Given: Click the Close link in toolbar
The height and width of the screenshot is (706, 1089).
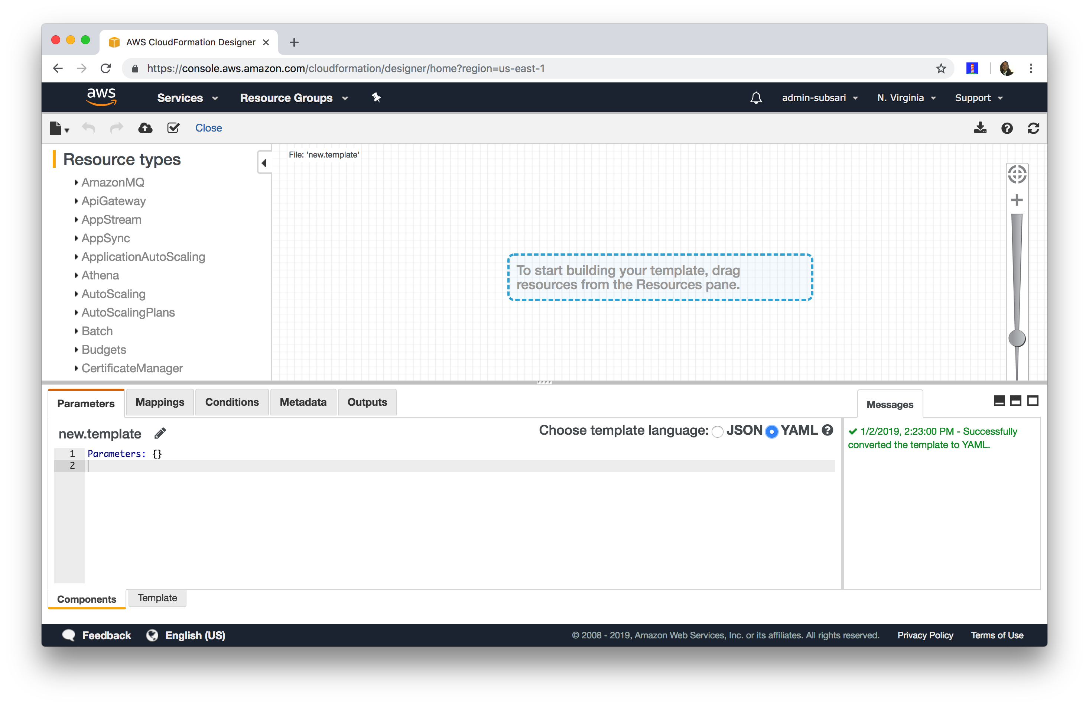Looking at the screenshot, I should click(x=209, y=128).
